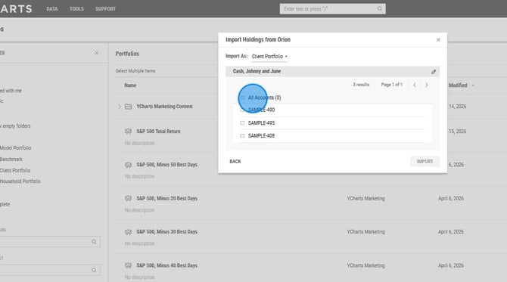This screenshot has height=282, width=507.
Task: Edit the Cash, Johnny and June household
Action: 434,72
